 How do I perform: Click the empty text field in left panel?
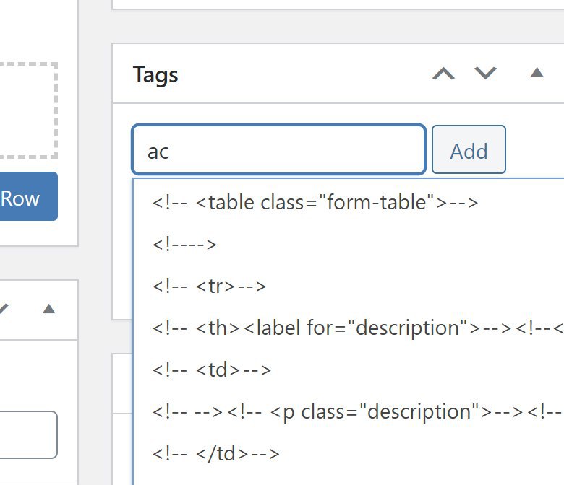coord(28,434)
